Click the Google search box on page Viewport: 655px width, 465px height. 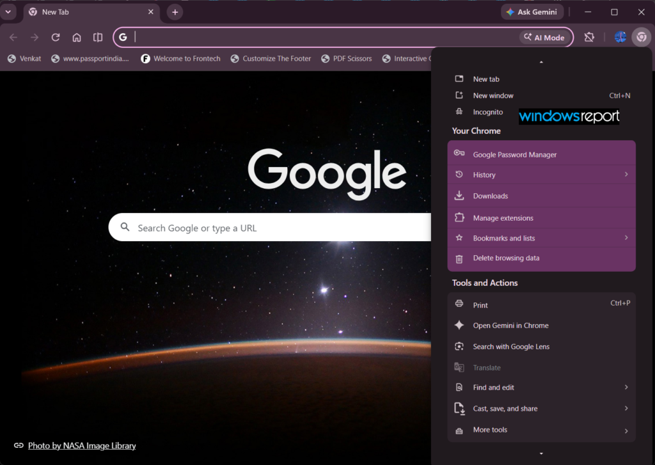[271, 227]
